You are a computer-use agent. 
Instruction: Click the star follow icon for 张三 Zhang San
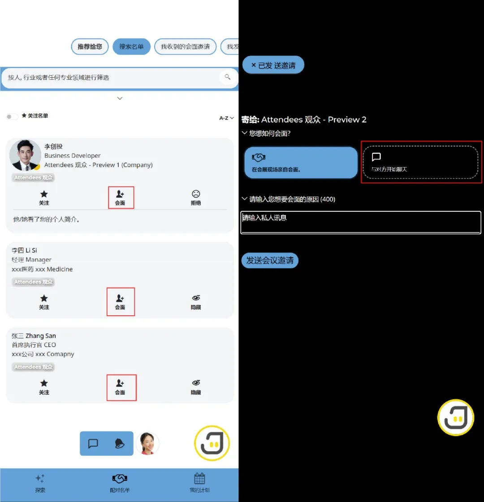(44, 384)
